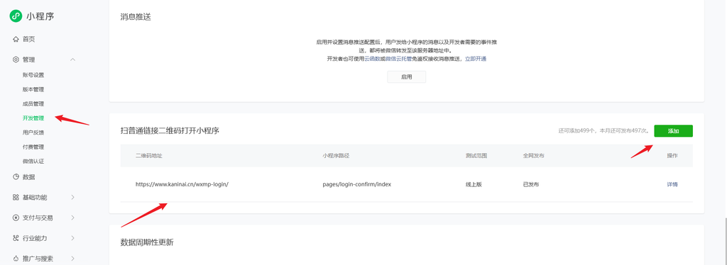Screen dimensions: 727x265
Task: Click the 二维码地址 column header
Action: point(149,155)
